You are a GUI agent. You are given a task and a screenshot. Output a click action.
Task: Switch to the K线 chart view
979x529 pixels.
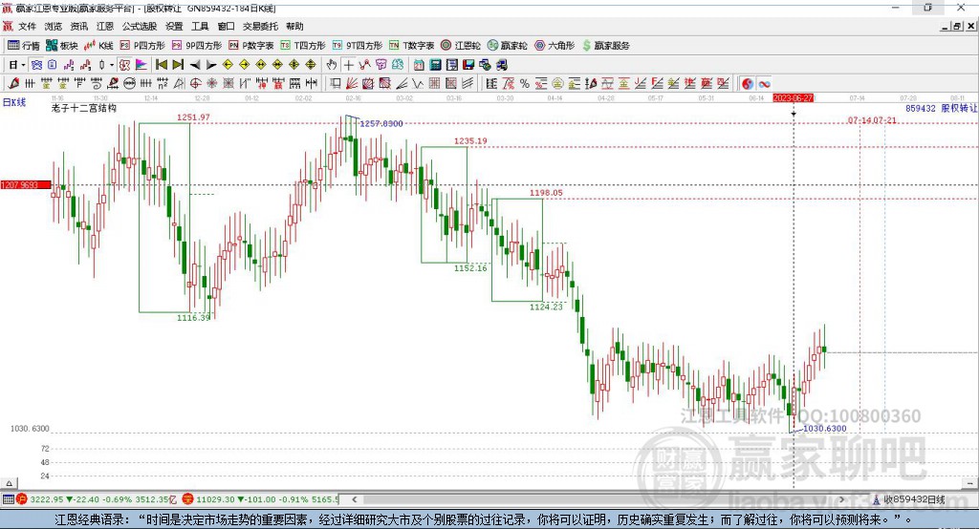tap(98, 46)
